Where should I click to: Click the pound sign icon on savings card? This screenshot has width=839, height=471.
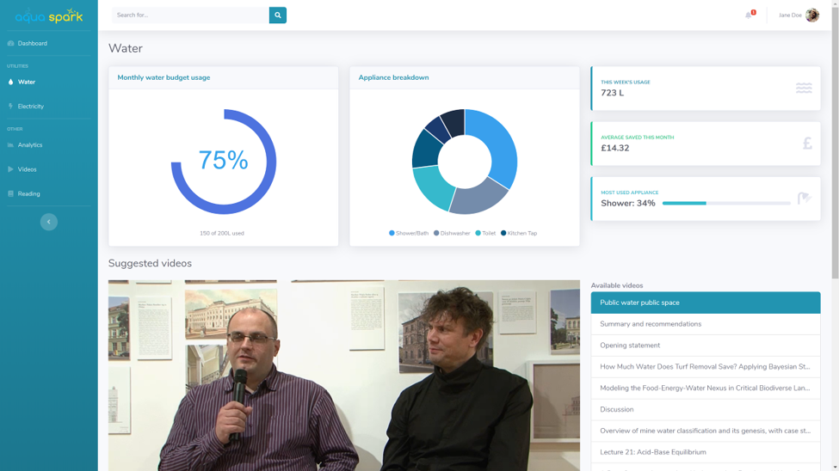(x=807, y=144)
